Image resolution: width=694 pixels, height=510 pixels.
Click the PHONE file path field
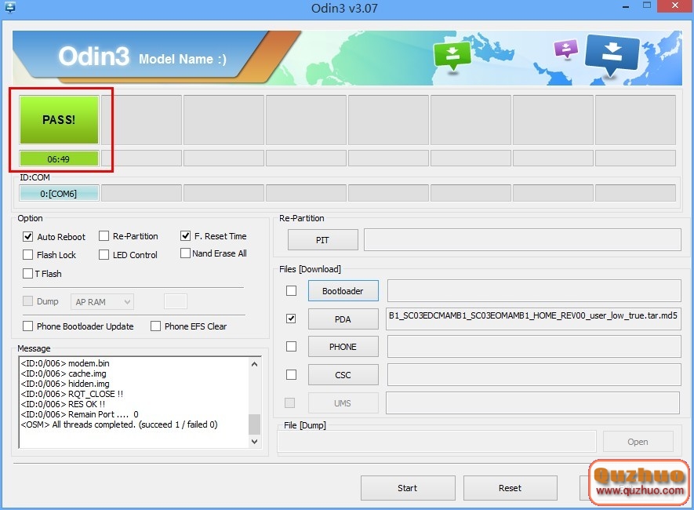[534, 346]
